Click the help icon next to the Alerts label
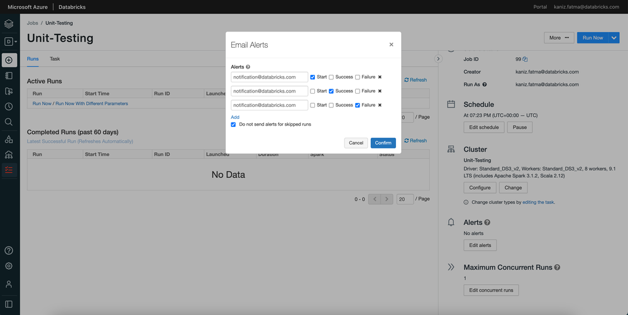This screenshot has width=628, height=315. coord(248,67)
